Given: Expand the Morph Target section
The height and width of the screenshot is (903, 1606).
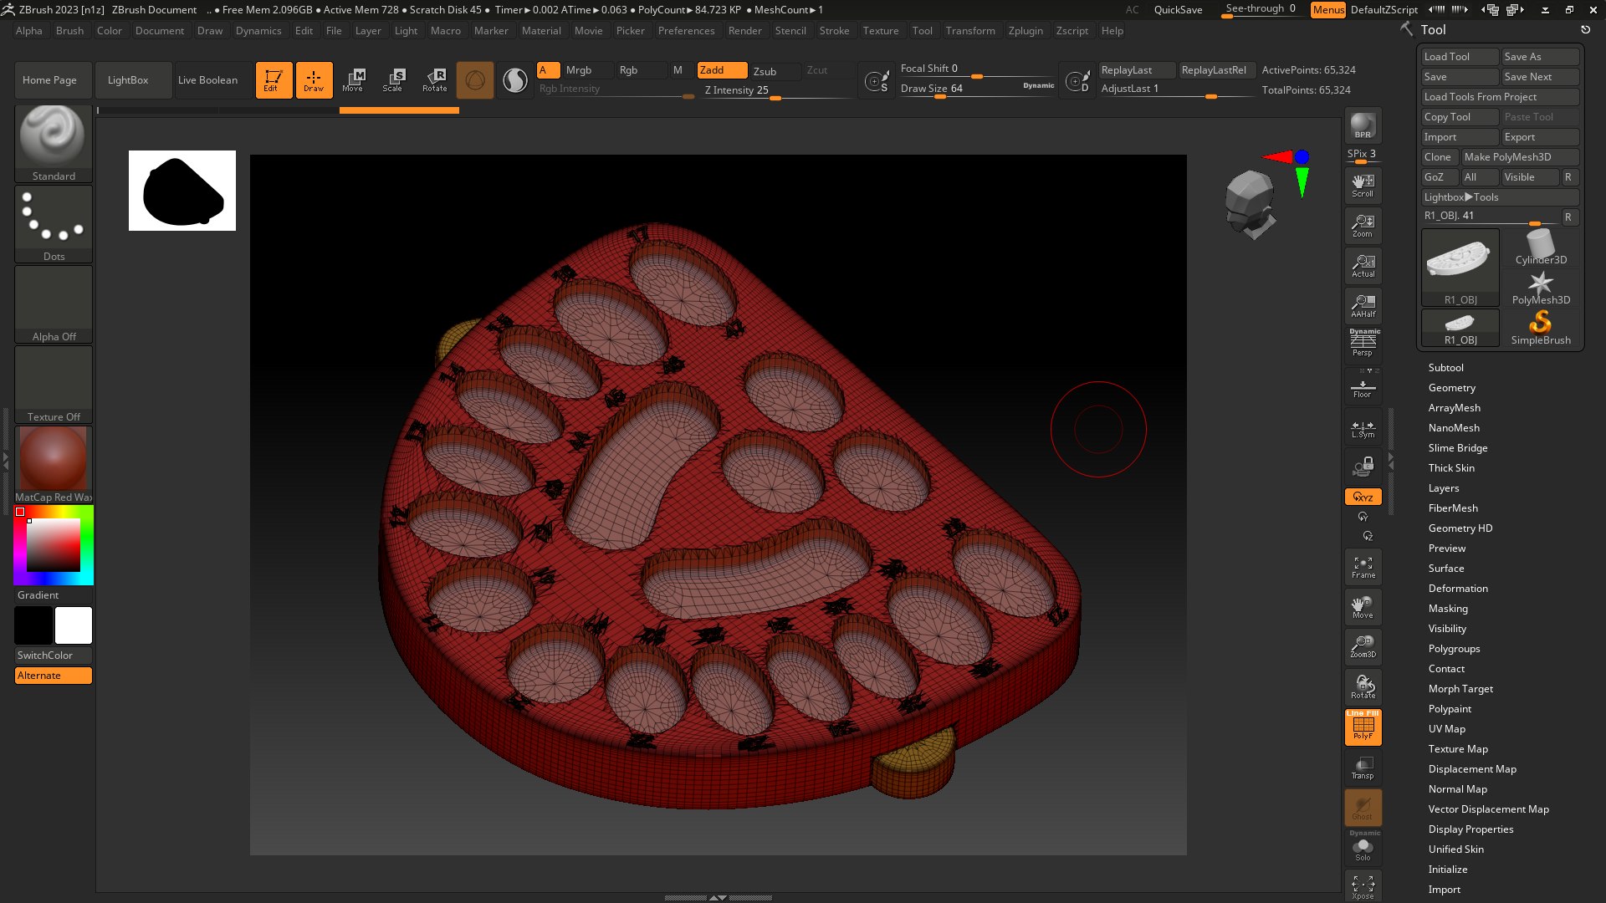Looking at the screenshot, I should click(1460, 689).
